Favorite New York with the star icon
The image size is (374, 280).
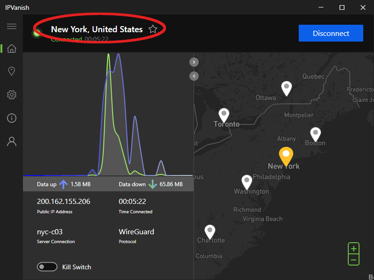tap(153, 29)
